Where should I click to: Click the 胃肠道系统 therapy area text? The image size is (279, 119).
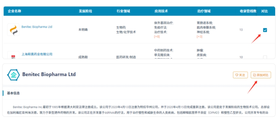tap(205, 23)
